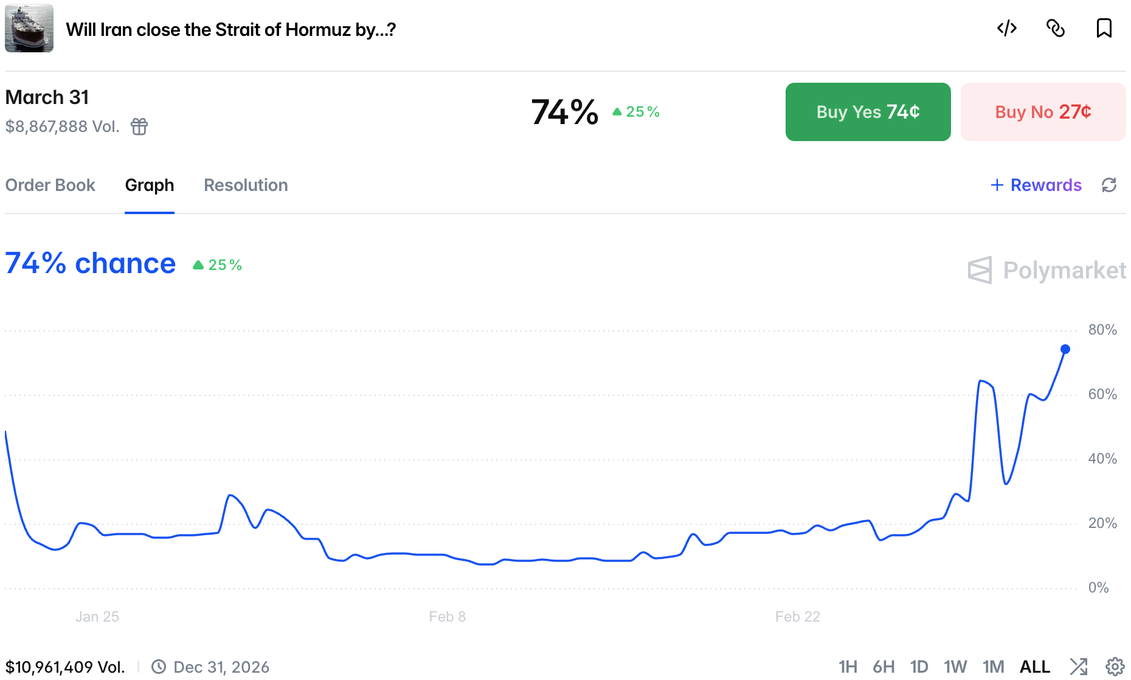The height and width of the screenshot is (680, 1131).
Task: Click the Buy No 27¢ button
Action: (1043, 112)
